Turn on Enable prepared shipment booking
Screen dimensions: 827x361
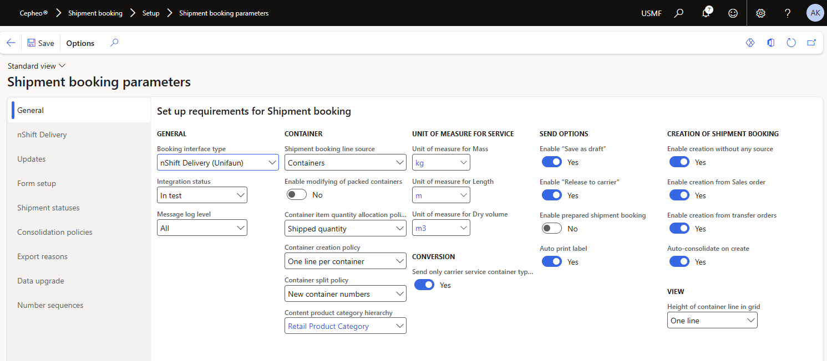click(x=552, y=228)
